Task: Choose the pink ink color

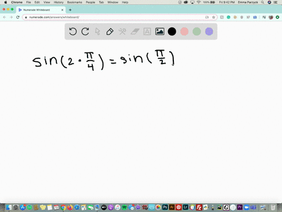Action: coord(184,31)
